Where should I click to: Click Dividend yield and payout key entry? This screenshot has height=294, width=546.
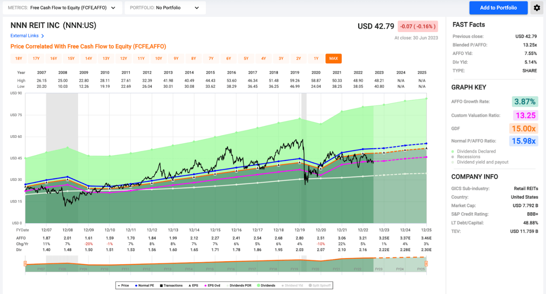point(480,162)
